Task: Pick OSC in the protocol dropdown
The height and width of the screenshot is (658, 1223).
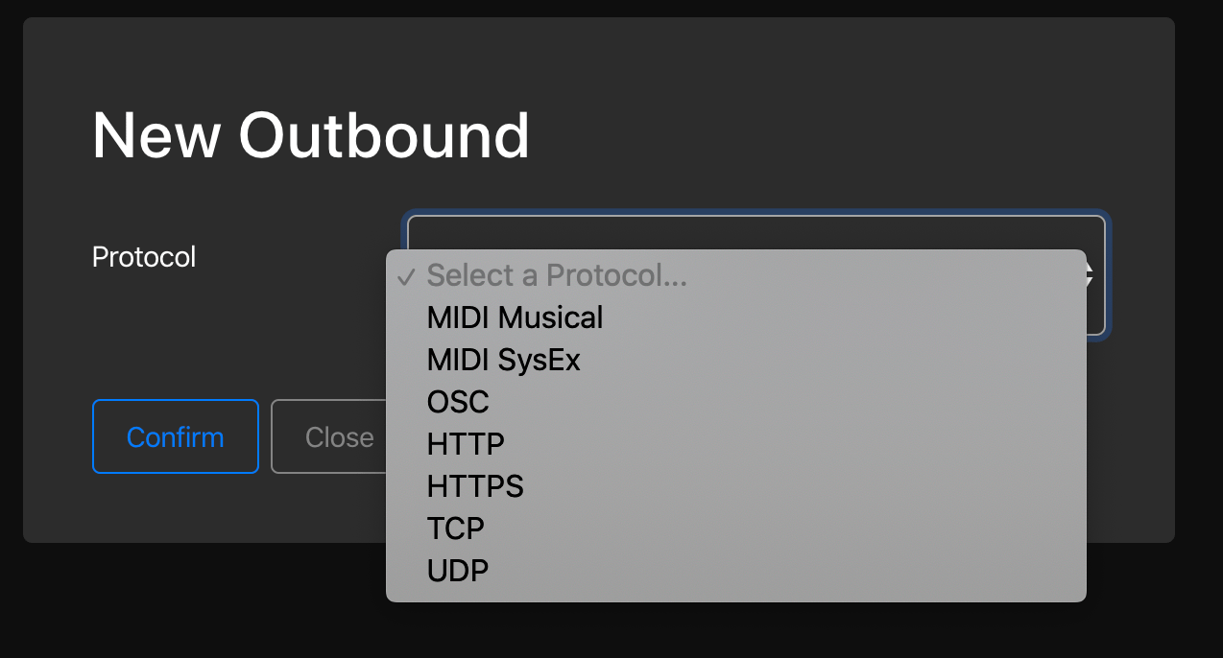Action: [x=458, y=402]
